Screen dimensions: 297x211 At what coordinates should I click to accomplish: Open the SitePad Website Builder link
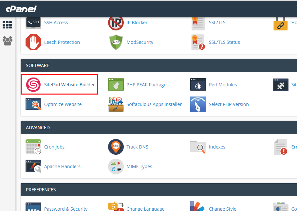(69, 85)
